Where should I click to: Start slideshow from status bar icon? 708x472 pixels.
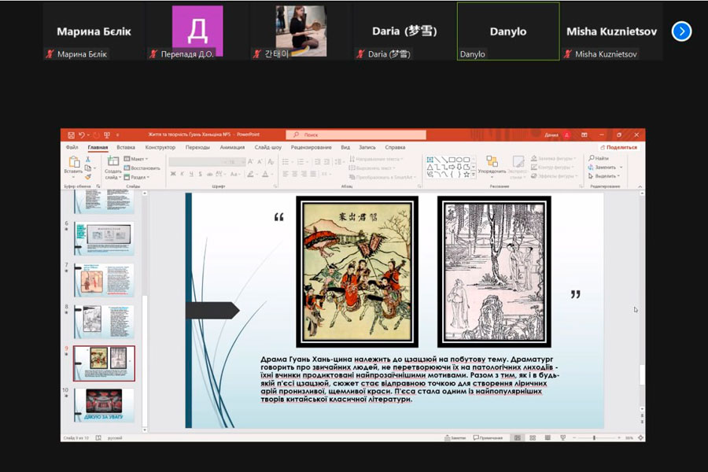coord(562,437)
